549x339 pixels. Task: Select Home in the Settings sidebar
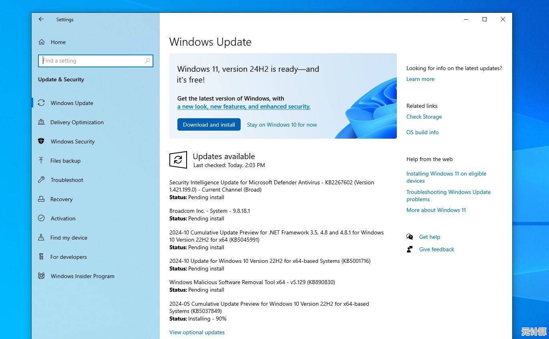[x=58, y=42]
